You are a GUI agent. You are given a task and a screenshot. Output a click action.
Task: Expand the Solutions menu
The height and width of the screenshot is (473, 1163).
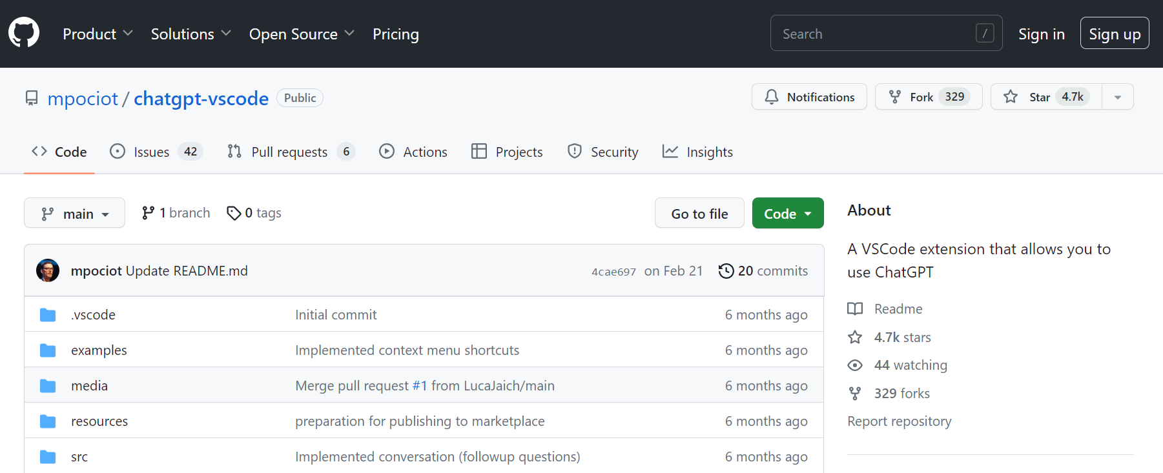pos(191,34)
